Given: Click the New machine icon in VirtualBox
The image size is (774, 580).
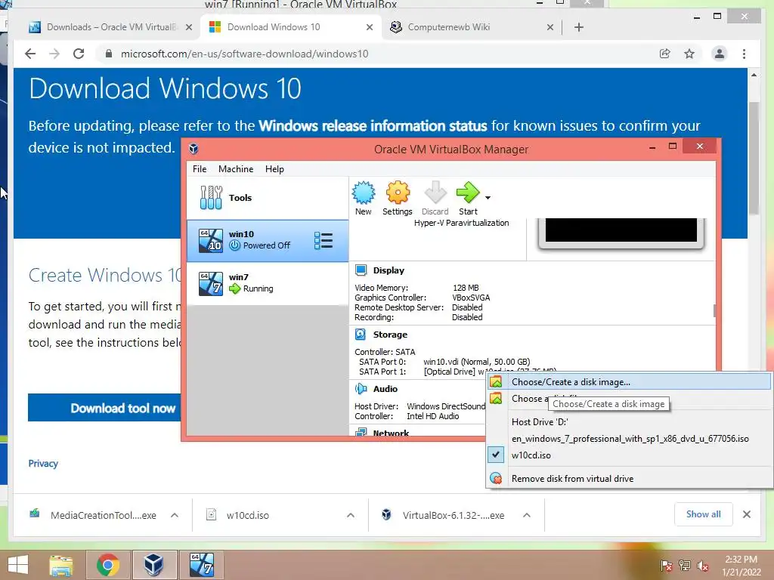Looking at the screenshot, I should click(x=364, y=199).
